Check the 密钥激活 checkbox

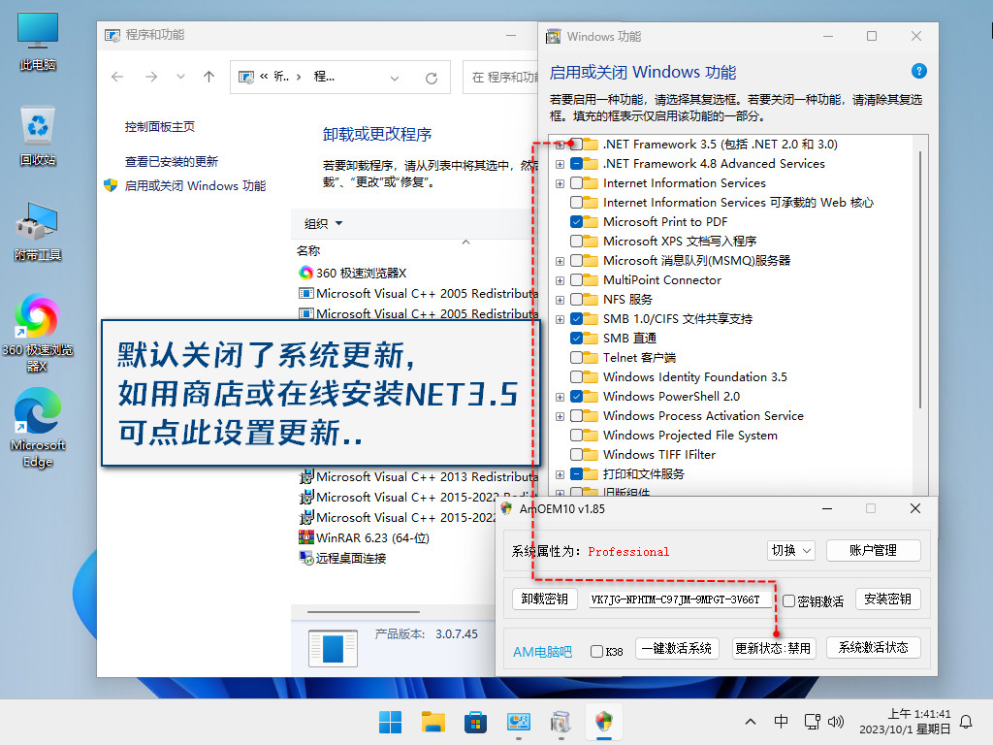coord(789,601)
